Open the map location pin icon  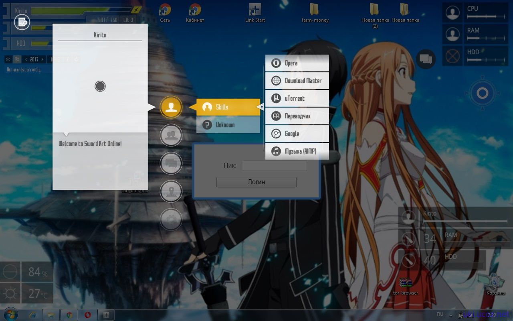click(171, 191)
